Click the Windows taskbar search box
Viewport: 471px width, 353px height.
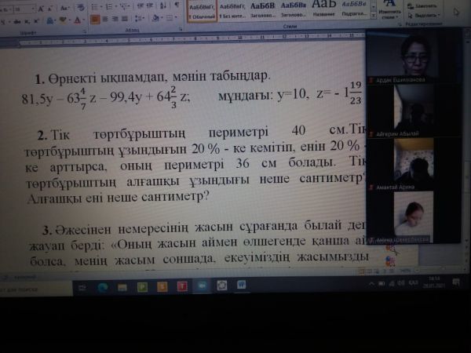pyautogui.click(x=31, y=289)
